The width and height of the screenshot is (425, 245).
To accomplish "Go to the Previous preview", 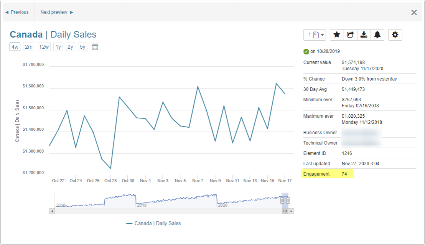I will pyautogui.click(x=17, y=12).
